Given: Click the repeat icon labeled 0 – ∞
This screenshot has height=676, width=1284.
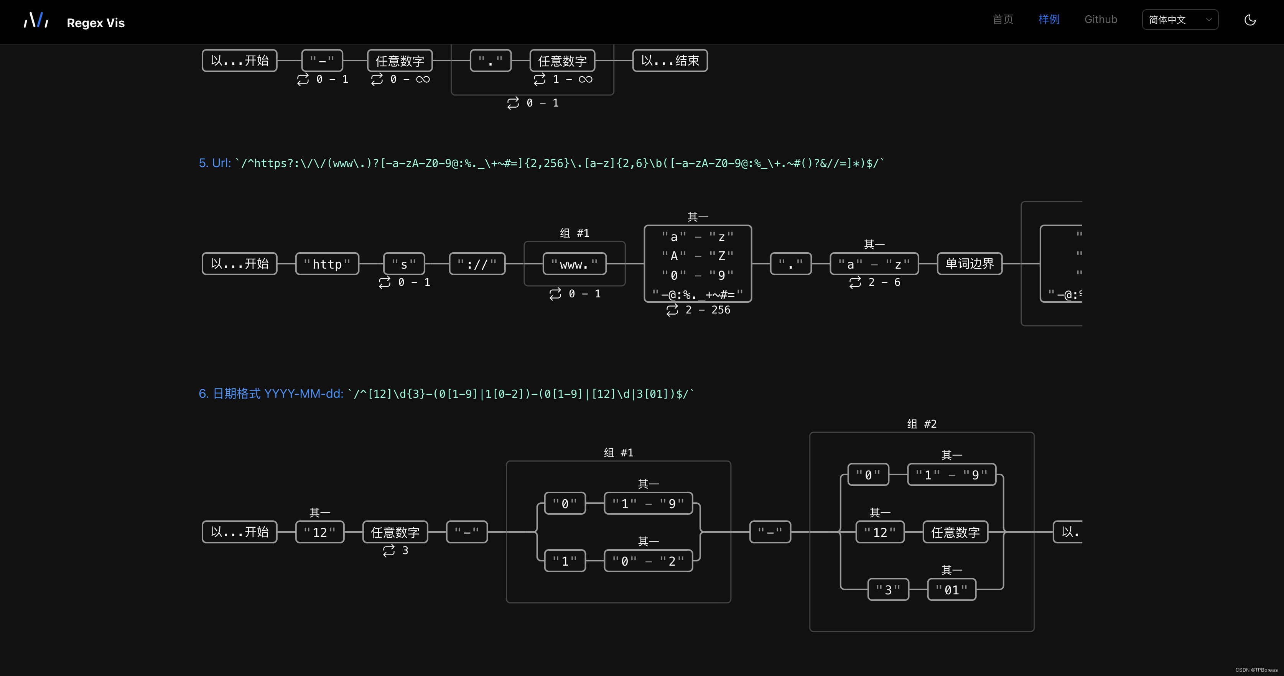Looking at the screenshot, I should tap(377, 79).
